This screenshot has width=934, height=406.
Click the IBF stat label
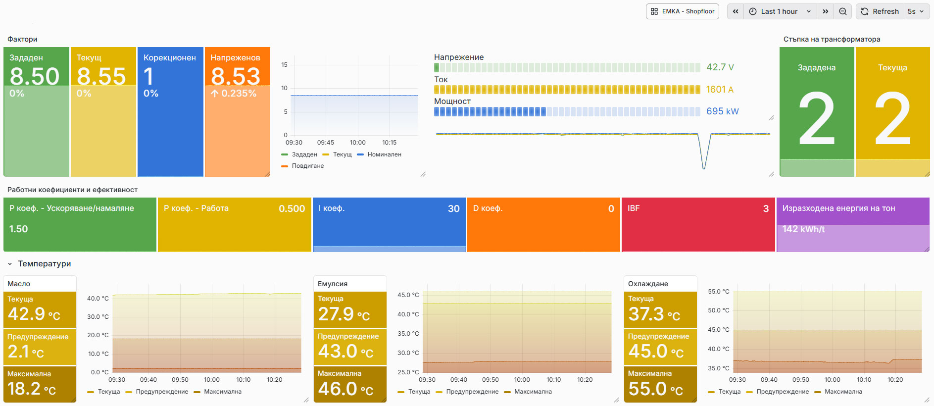634,208
